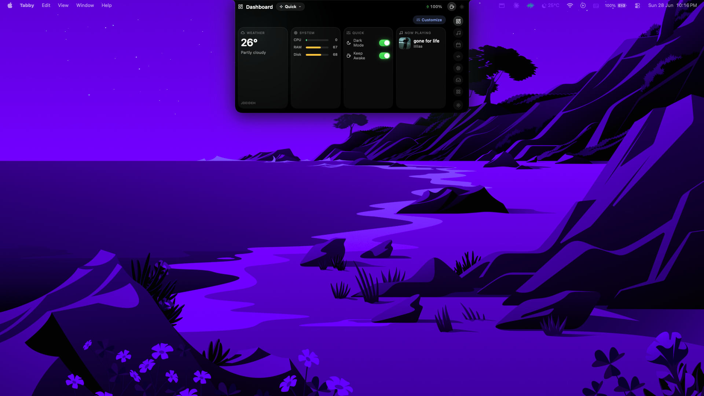Click the NOW PLAYING widget header

click(415, 33)
